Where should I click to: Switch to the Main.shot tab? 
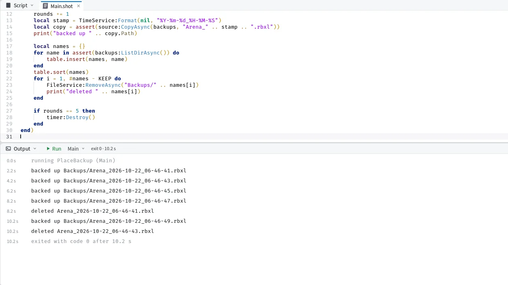tap(61, 6)
